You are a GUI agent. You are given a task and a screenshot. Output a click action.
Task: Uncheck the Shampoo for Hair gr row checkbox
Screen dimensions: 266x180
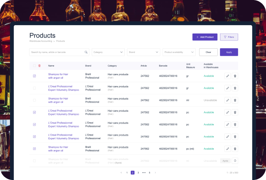click(x=34, y=76)
